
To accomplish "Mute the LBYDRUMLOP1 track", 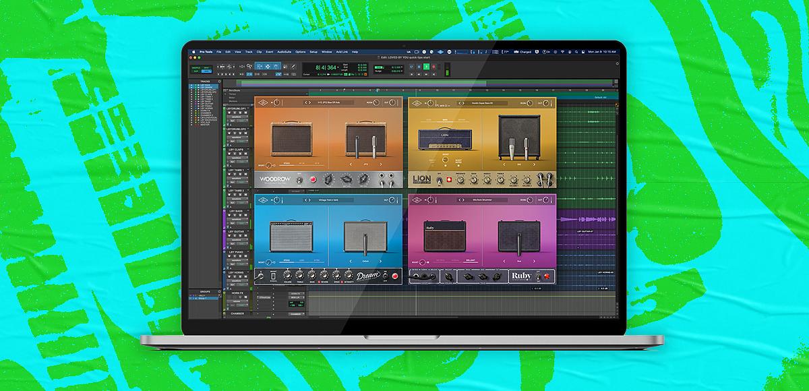I will tap(245, 113).
